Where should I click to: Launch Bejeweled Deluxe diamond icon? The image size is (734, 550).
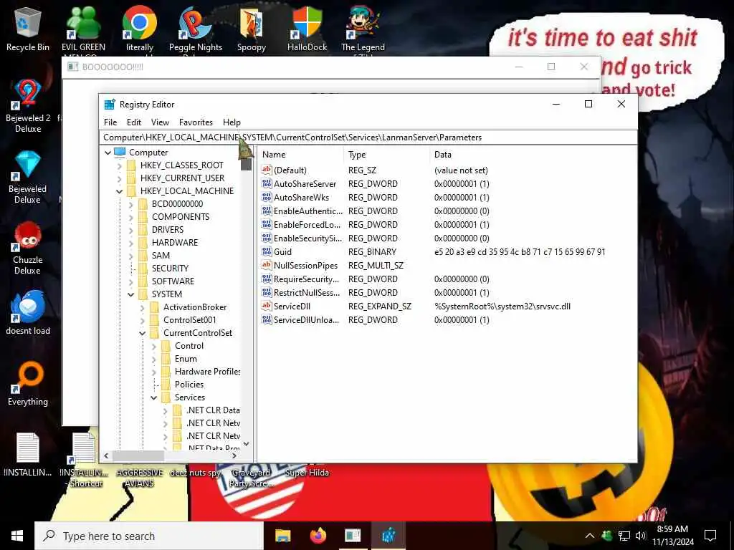pyautogui.click(x=28, y=176)
